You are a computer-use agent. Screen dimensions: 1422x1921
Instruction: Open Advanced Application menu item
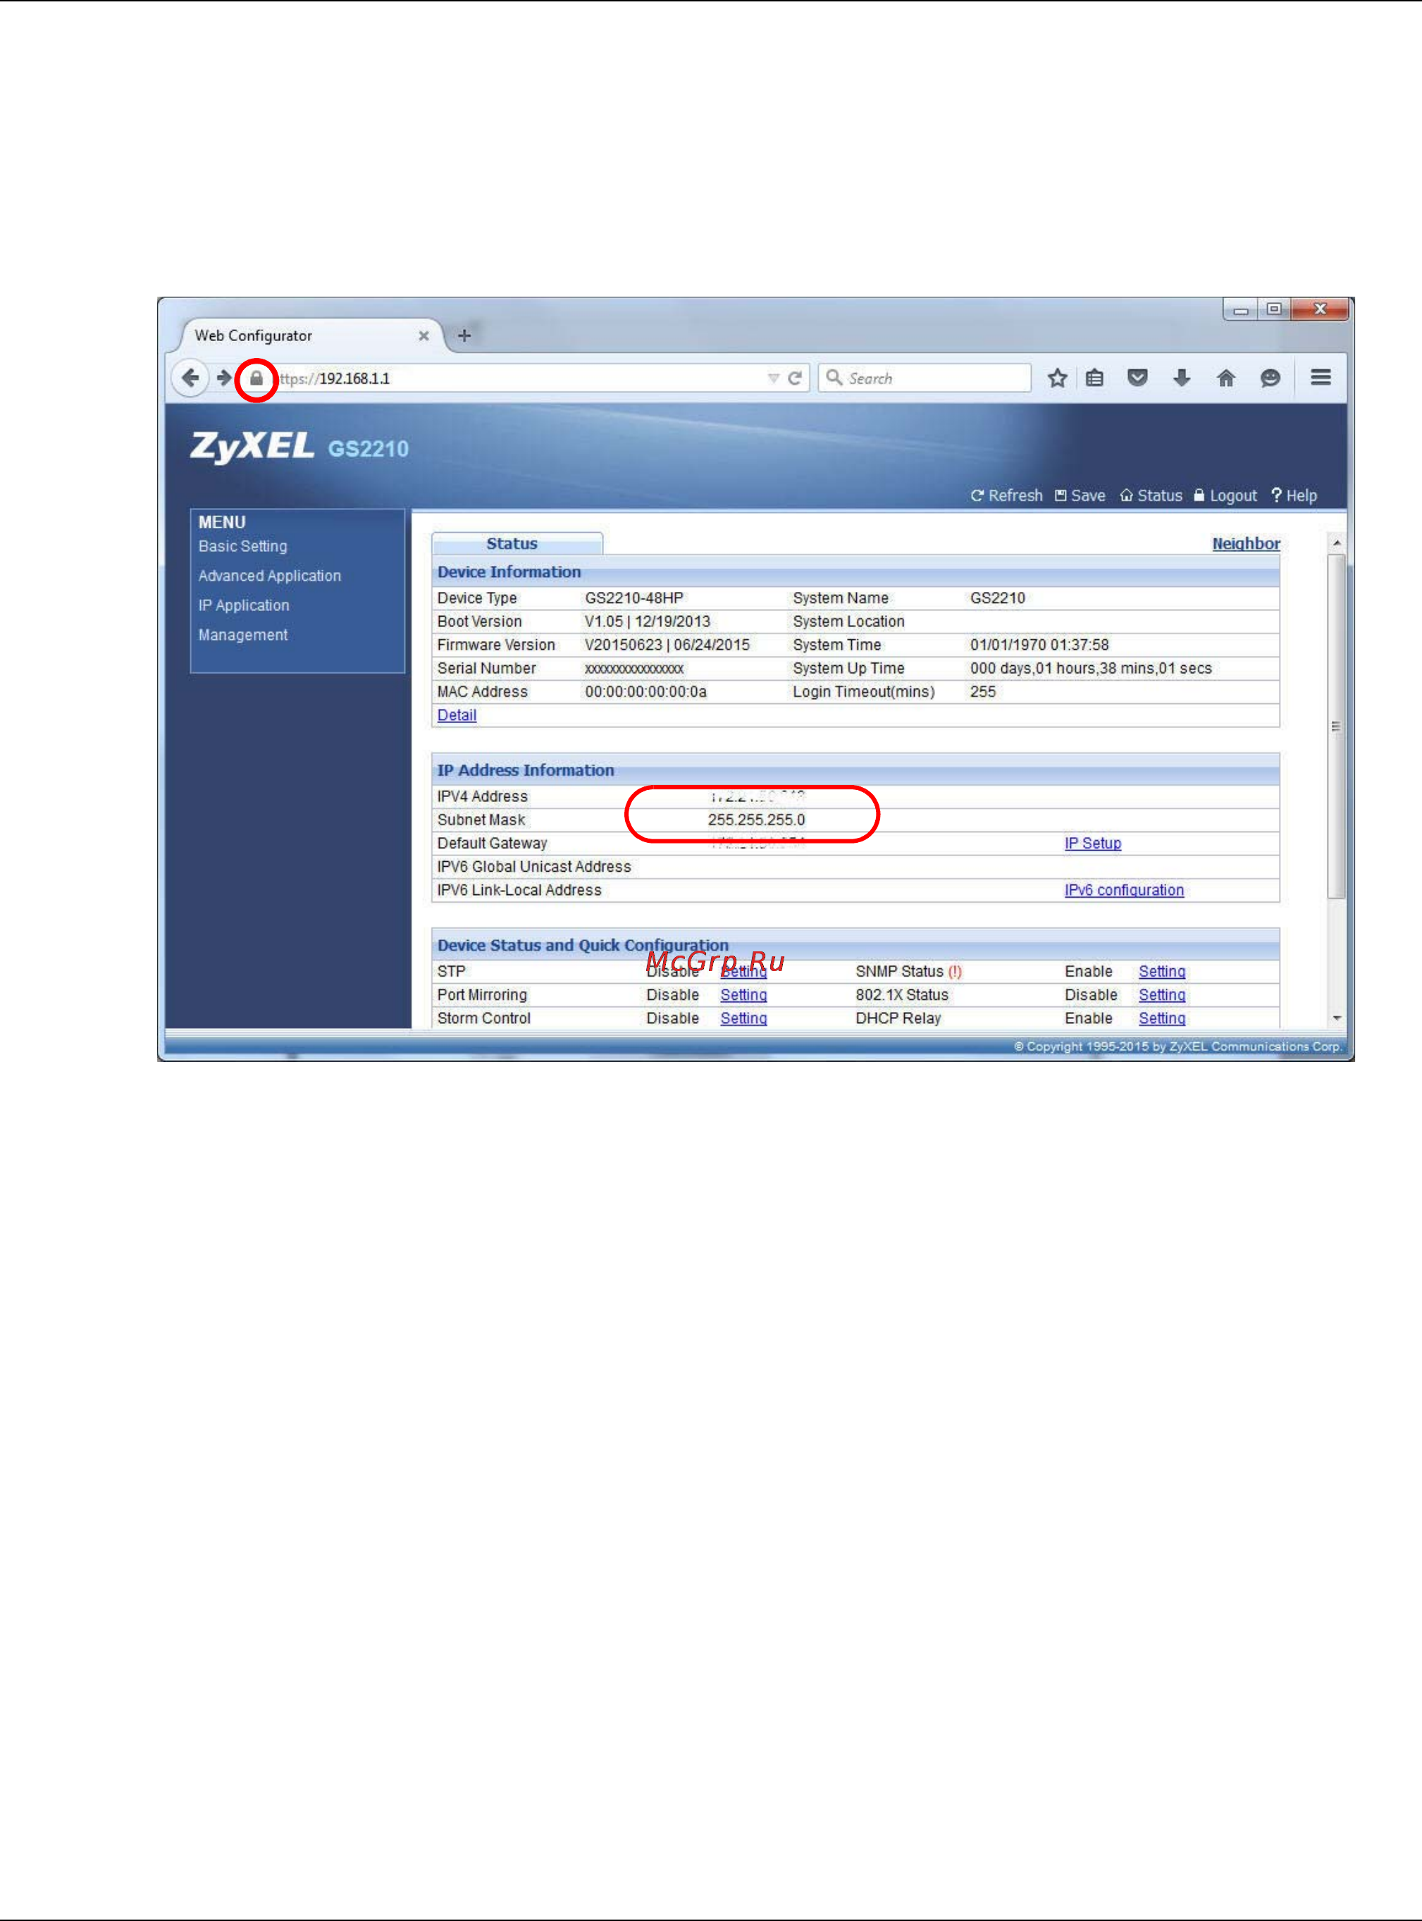(x=269, y=576)
